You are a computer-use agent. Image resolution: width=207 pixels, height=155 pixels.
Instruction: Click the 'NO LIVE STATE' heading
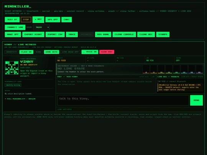click(x=71, y=69)
